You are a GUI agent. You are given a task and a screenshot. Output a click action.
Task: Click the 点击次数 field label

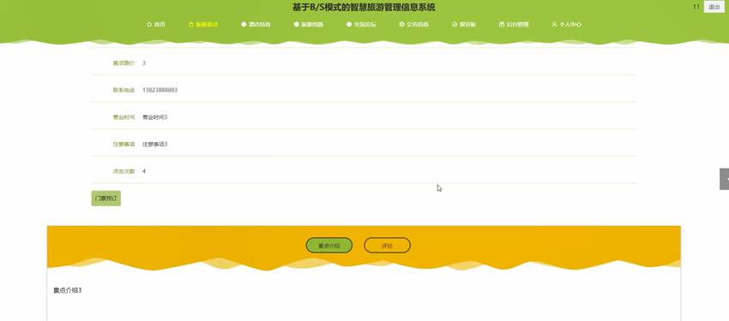124,171
